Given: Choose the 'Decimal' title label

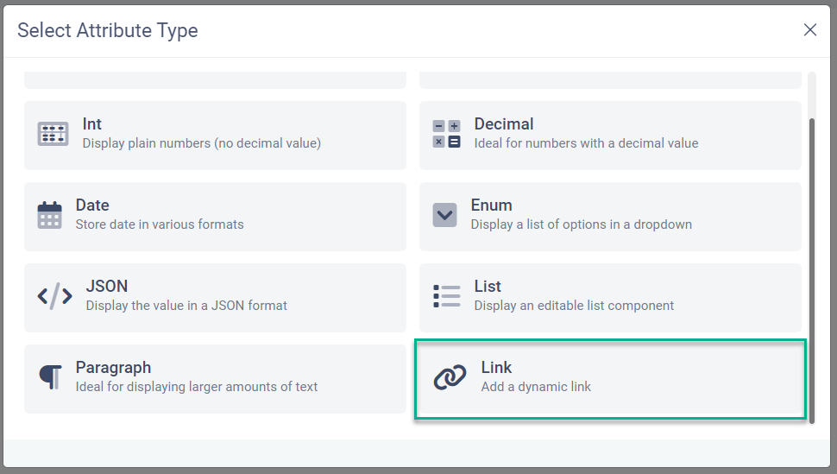Looking at the screenshot, I should [504, 124].
